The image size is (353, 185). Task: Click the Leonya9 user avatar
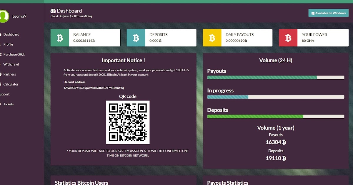coord(4,16)
